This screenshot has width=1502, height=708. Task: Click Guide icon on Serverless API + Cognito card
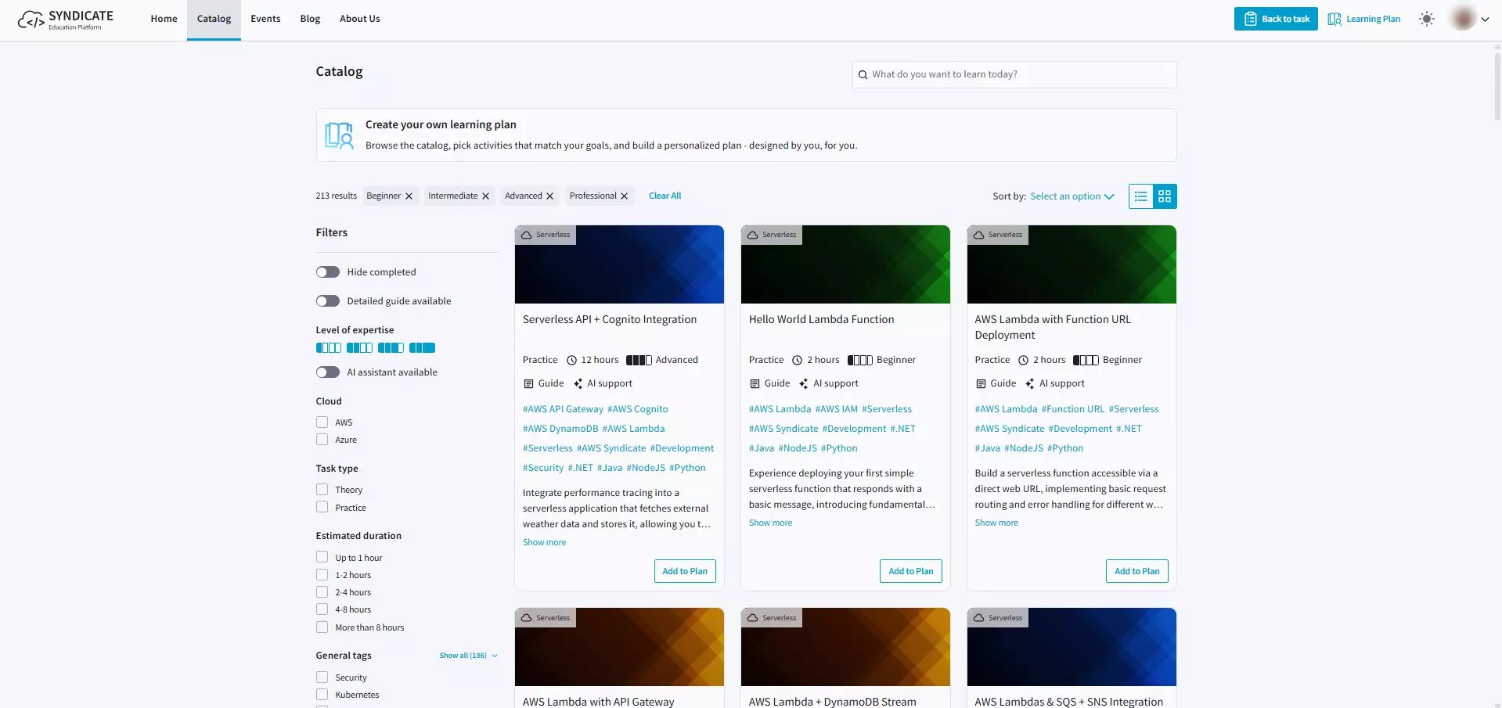click(528, 384)
